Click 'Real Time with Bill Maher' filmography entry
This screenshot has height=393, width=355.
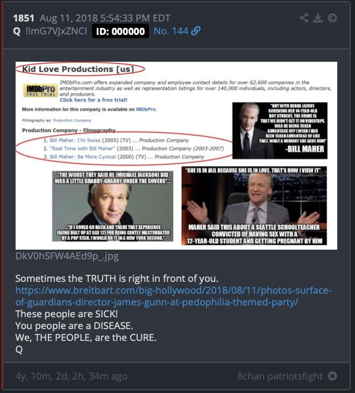coord(82,148)
